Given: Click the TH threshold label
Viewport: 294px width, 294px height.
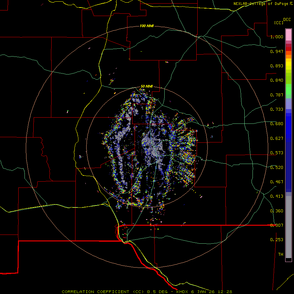Looking at the screenshot, I should (281, 254).
